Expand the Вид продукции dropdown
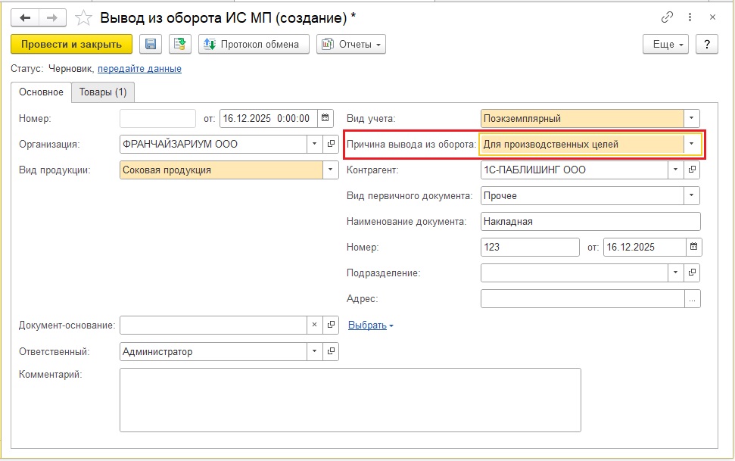Screen dimensions: 735x461 pyautogui.click(x=331, y=170)
